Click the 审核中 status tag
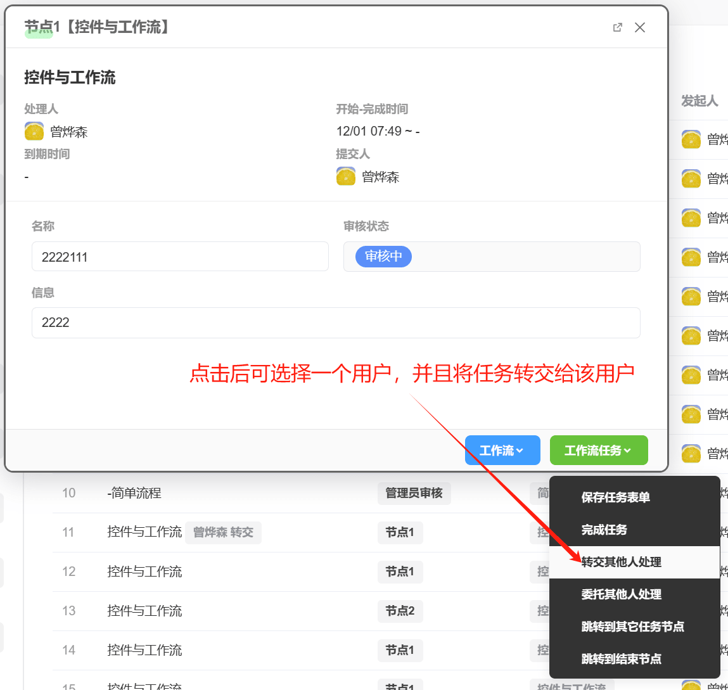Image resolution: width=728 pixels, height=690 pixels. tap(383, 256)
